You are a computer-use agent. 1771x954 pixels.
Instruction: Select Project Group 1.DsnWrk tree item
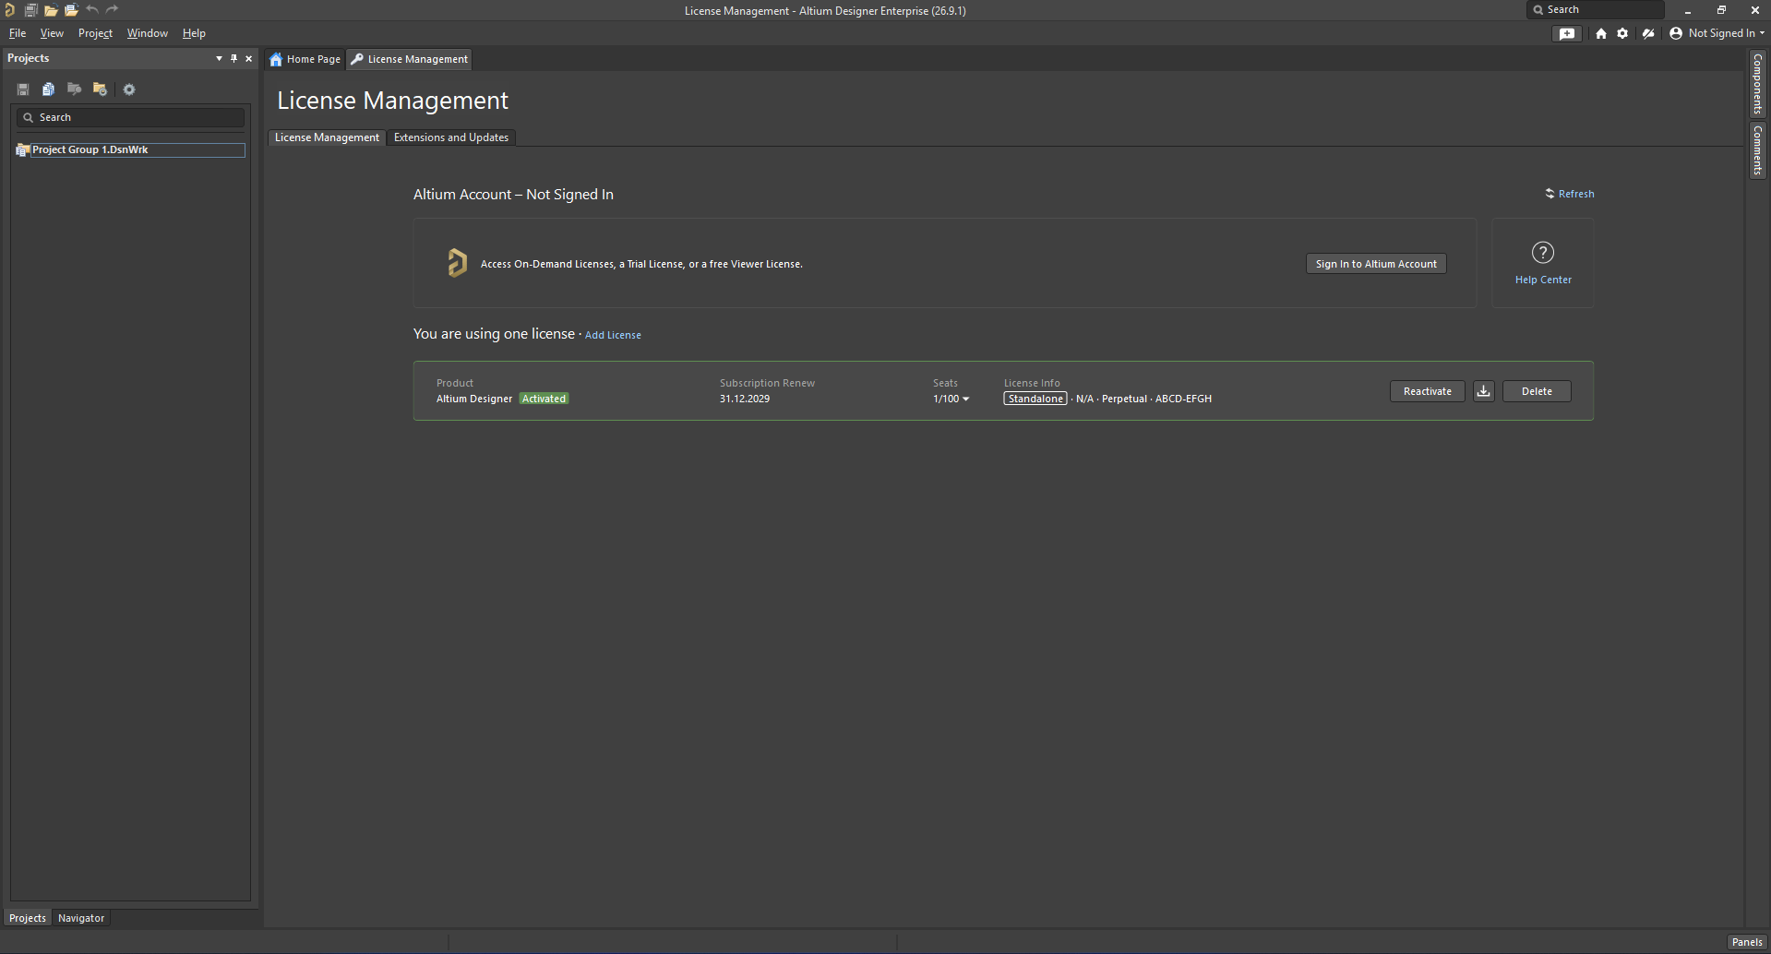[138, 149]
